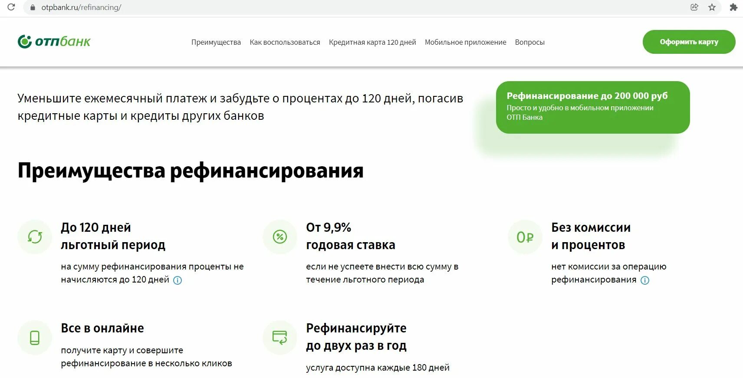The height and width of the screenshot is (378, 743).
Task: Click text 'если не успеете внести всю сумму'
Action: click(382, 273)
